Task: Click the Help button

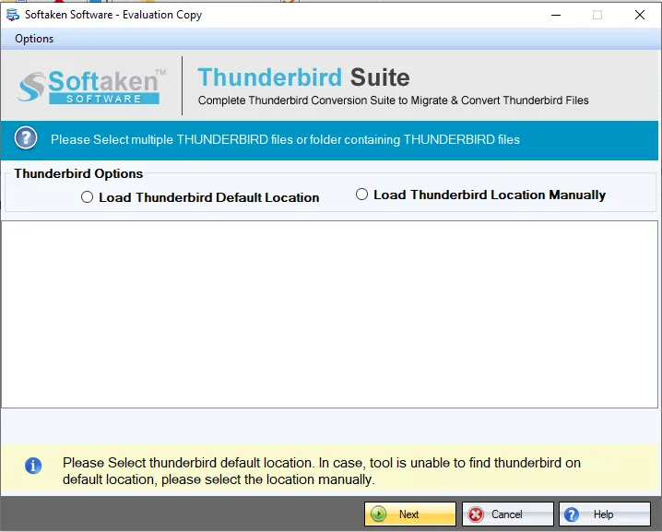Action: coord(605,514)
